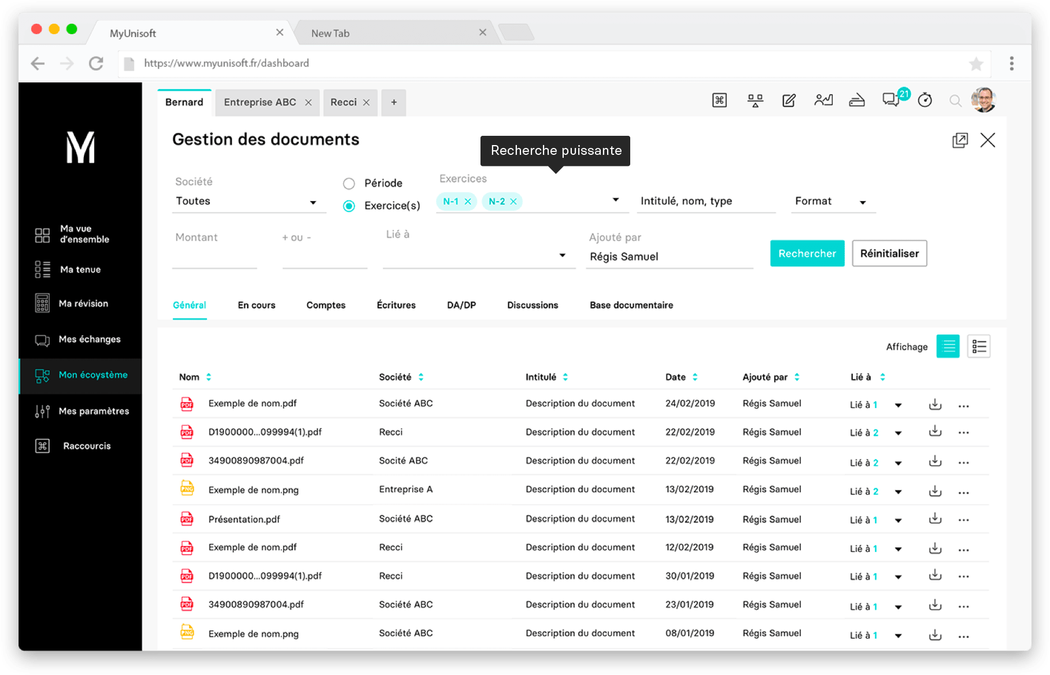This screenshot has height=675, width=1050.
Task: Open the Base documentaire tab
Action: point(631,305)
